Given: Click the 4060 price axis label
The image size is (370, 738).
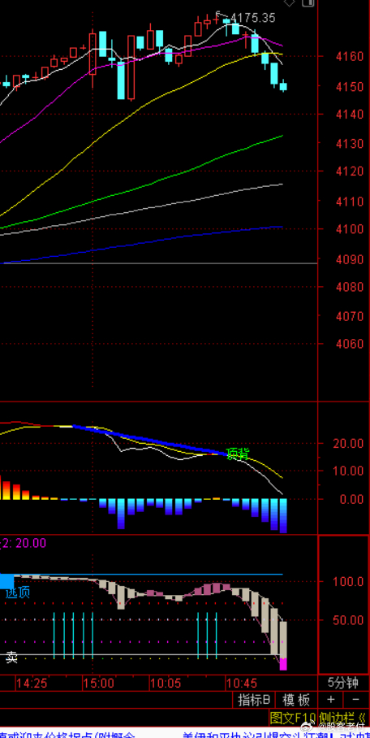Looking at the screenshot, I should [x=351, y=344].
